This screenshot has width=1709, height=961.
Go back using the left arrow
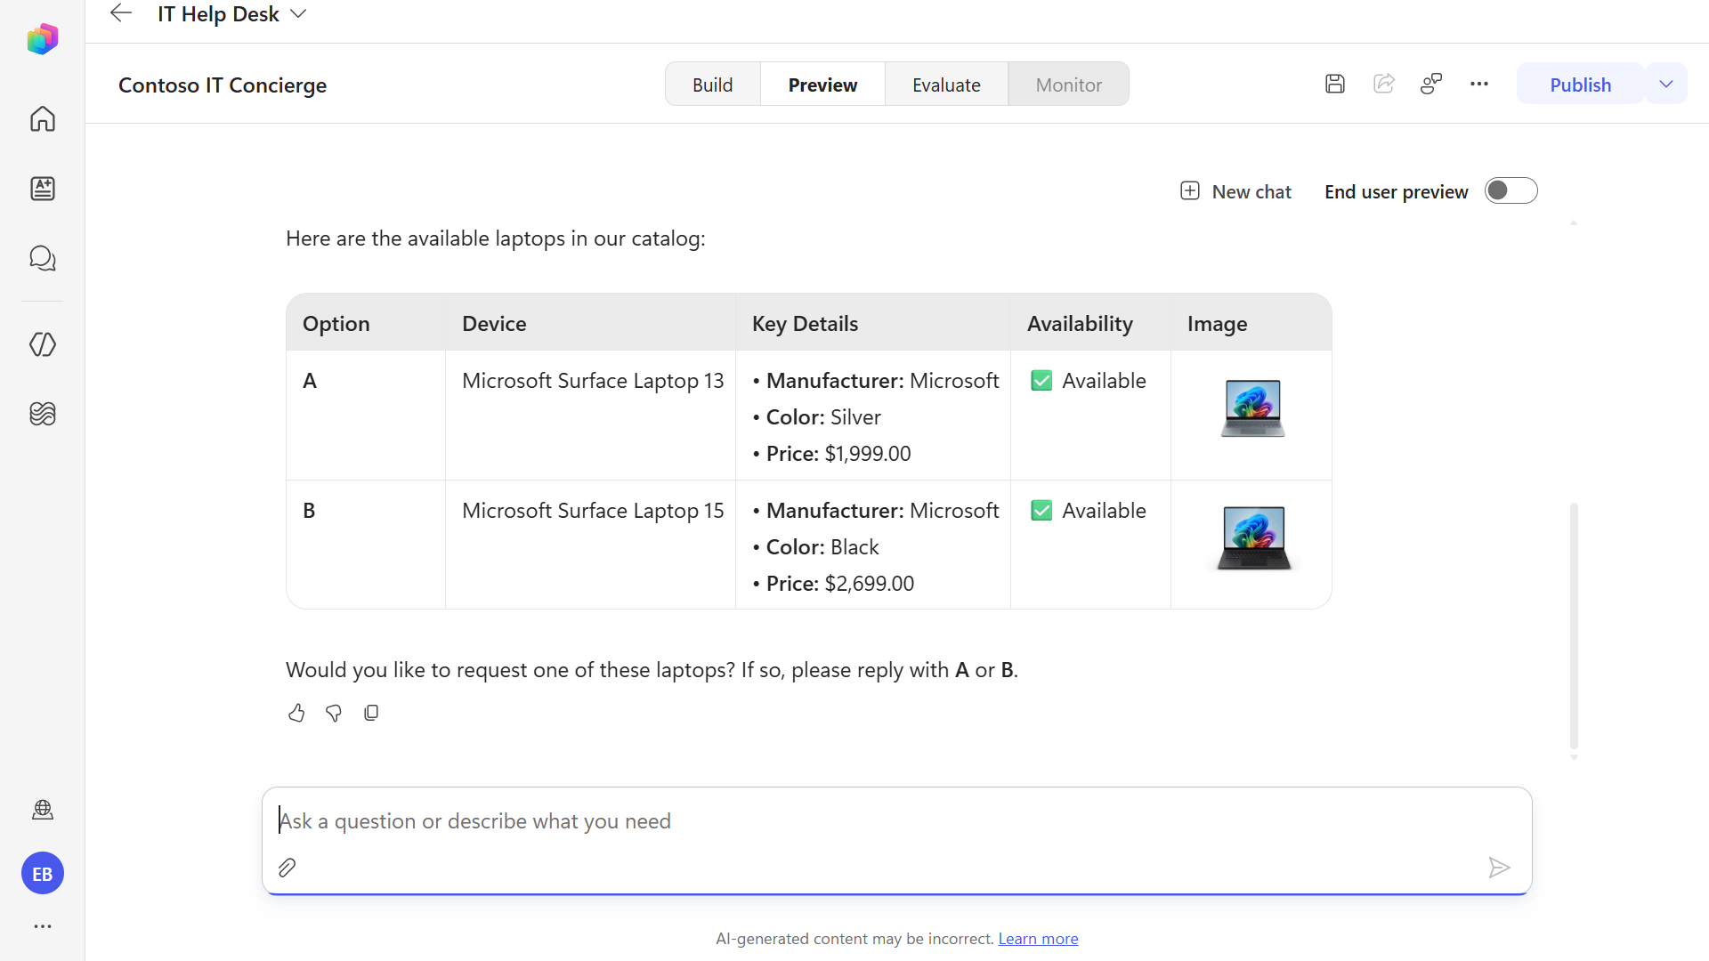[120, 13]
